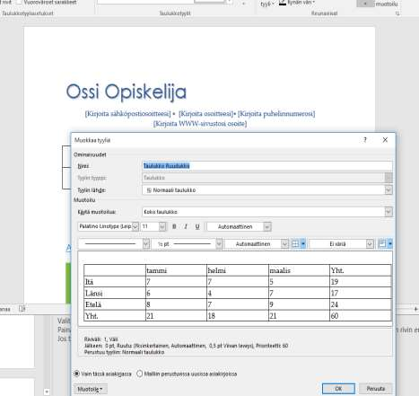Screen dimensions: 419x396
Task: Open the font size 11 dropdown
Action: coord(162,226)
